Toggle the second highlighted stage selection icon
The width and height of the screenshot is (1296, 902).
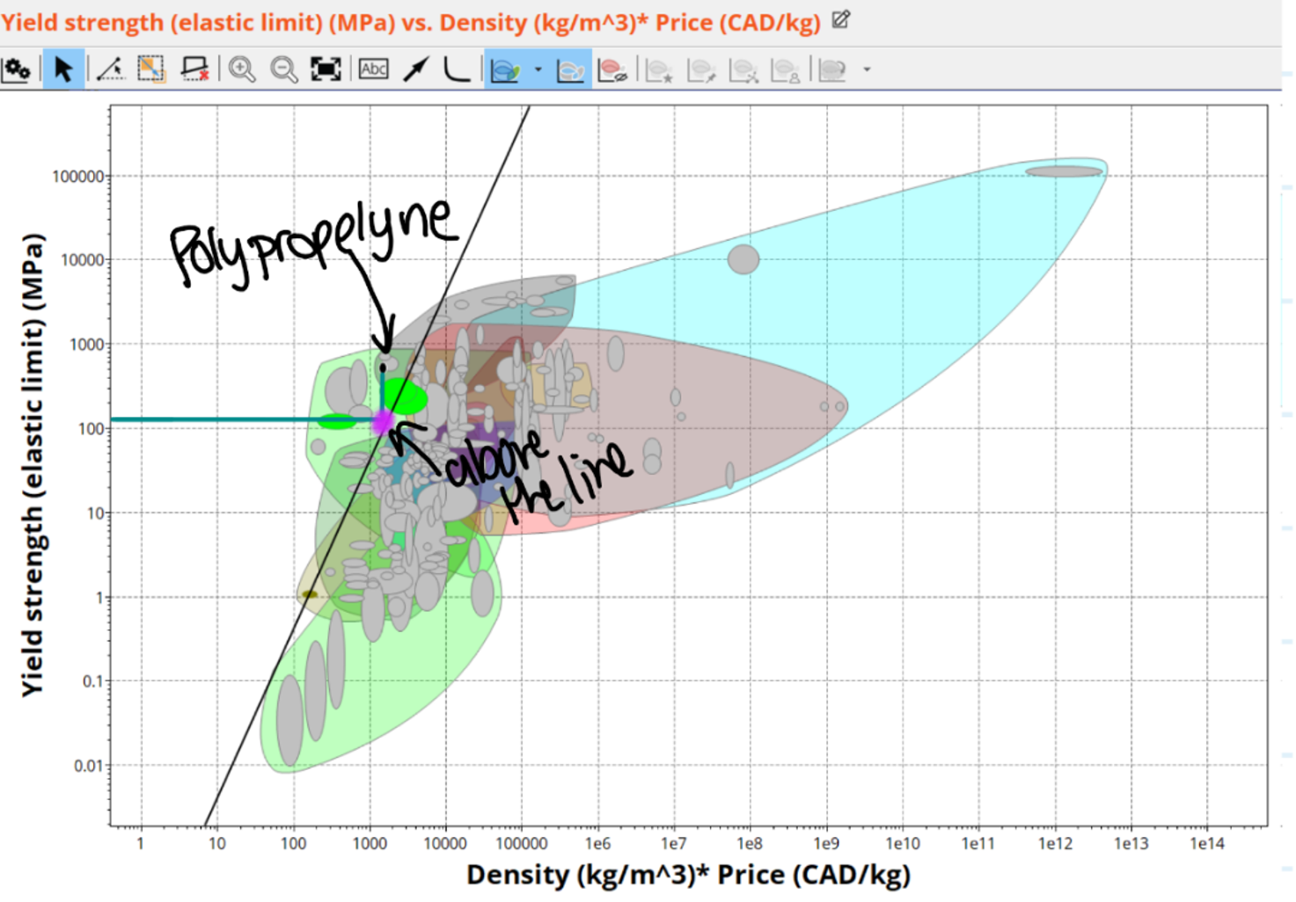point(570,69)
